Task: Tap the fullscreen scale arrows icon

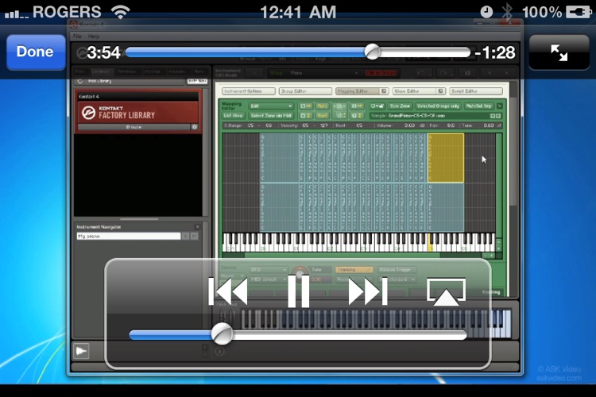Action: click(x=559, y=52)
